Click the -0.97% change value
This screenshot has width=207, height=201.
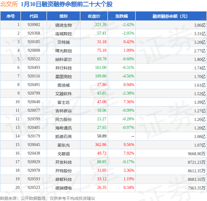tap(128, 128)
